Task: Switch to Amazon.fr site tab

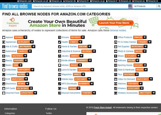Action: coord(83,1)
